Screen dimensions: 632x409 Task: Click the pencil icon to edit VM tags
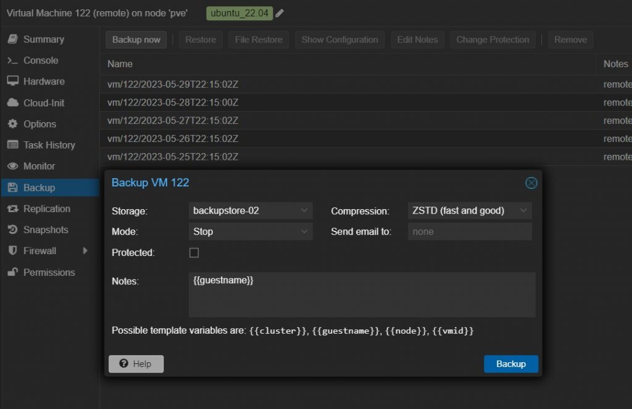pyautogui.click(x=280, y=13)
